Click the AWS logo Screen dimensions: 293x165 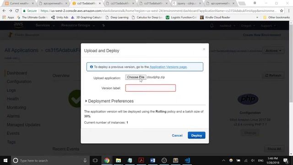tap(18, 25)
